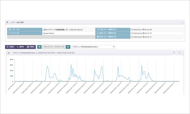Select the 日単位 daily view button

10,47
